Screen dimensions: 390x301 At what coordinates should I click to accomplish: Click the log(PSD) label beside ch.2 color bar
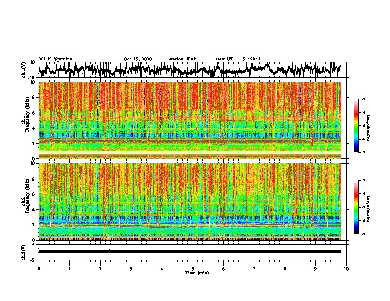[368, 210]
